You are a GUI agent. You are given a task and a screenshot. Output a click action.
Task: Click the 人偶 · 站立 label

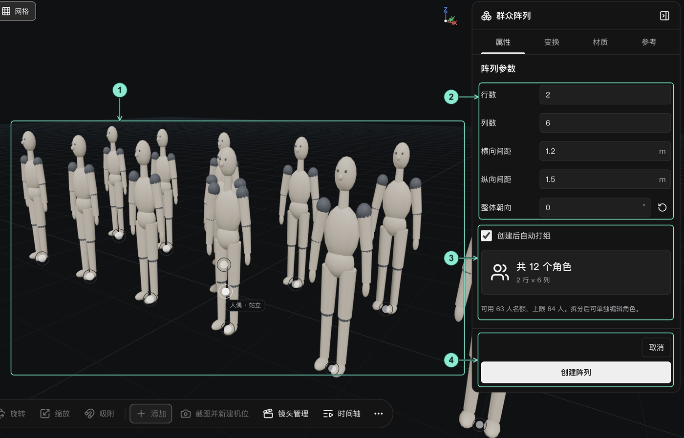(246, 305)
